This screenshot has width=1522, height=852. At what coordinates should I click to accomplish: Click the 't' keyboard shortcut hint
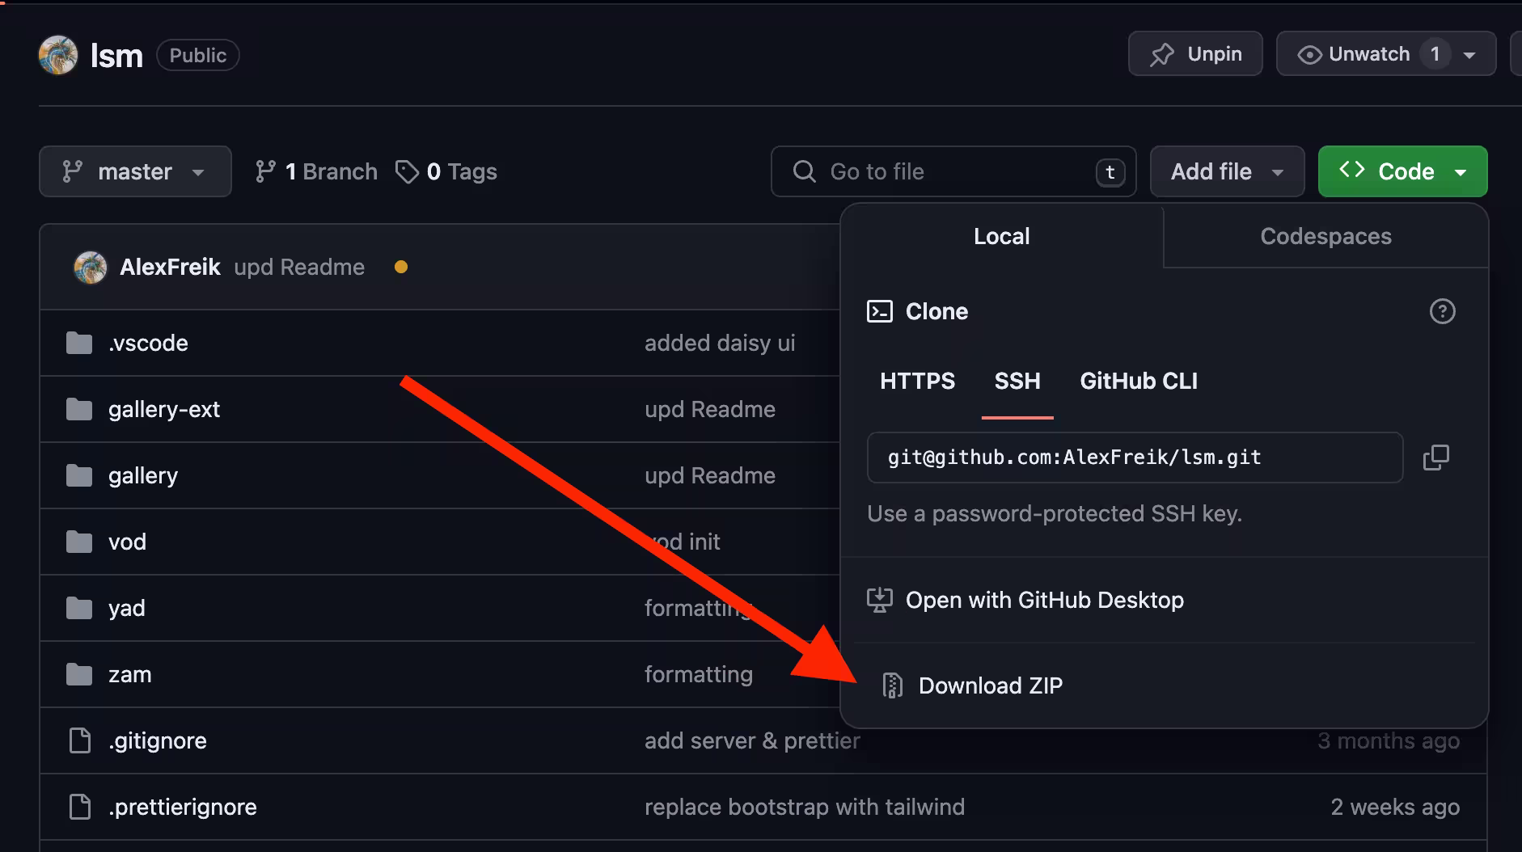click(1110, 172)
